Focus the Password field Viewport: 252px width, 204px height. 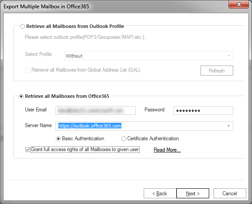pyautogui.click(x=203, y=111)
